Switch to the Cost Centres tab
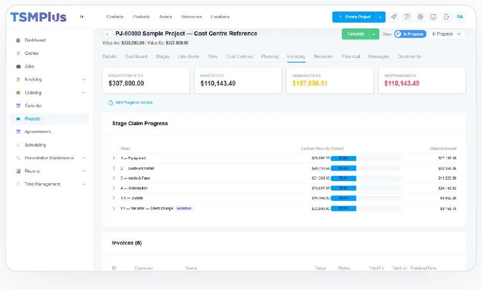The width and height of the screenshot is (482, 289). point(239,57)
